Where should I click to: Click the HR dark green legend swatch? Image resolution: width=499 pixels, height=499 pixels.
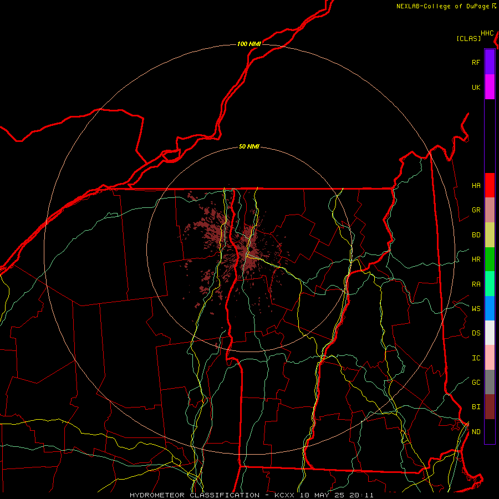tap(490, 259)
